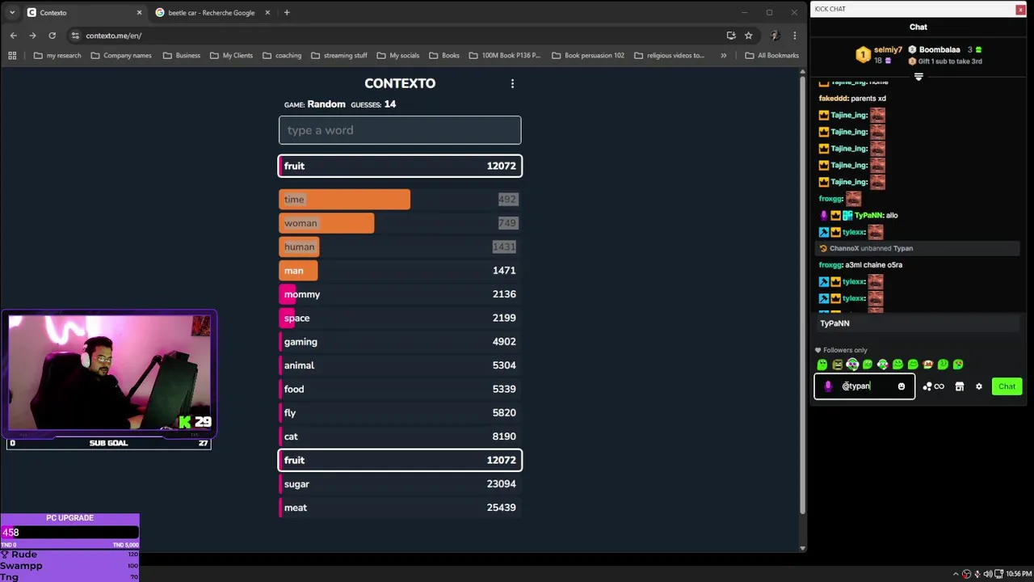Insert the heart-eyes green emote

(x=958, y=365)
